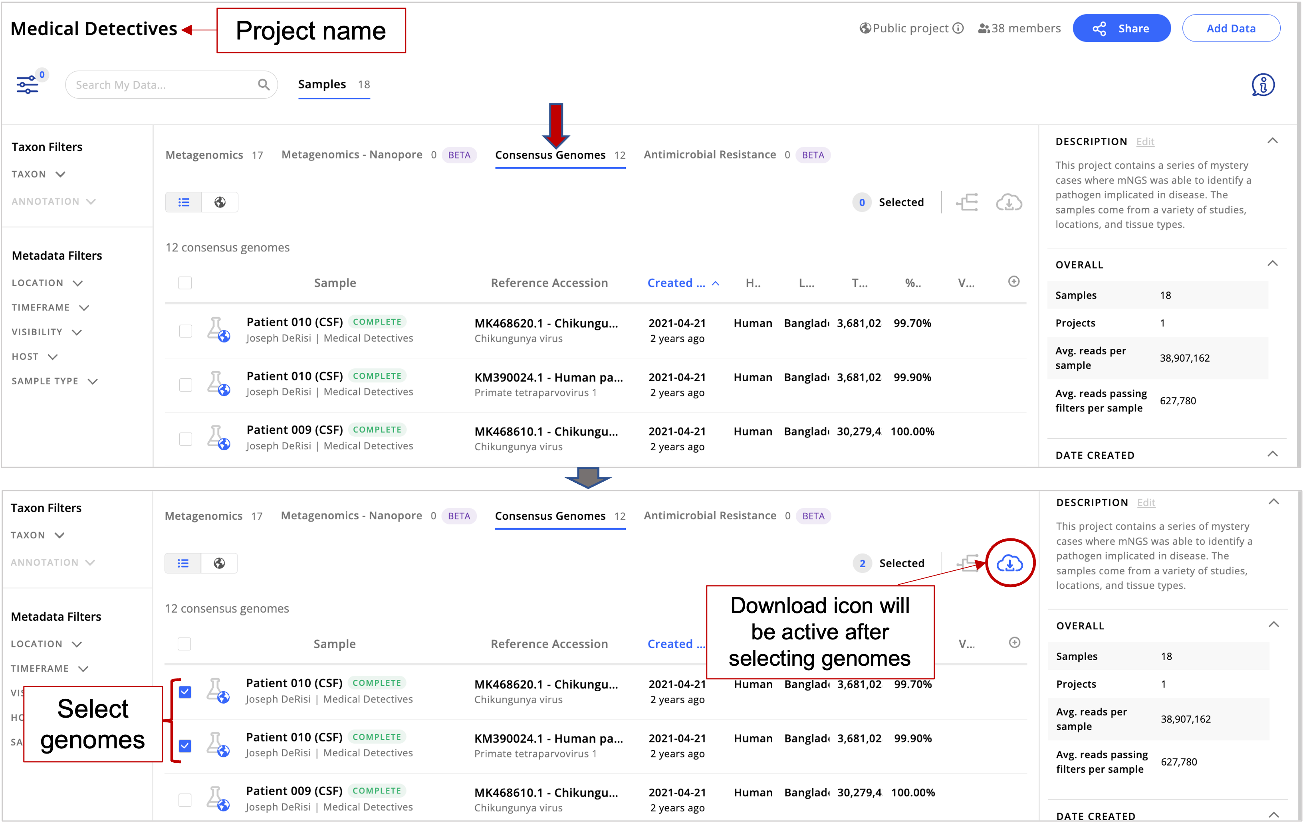1303x823 pixels.
Task: Tick checkbox for lower MK468610.1 row
Action: click(x=185, y=800)
